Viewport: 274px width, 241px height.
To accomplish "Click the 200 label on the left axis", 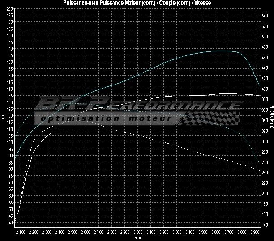I will point(10,8).
